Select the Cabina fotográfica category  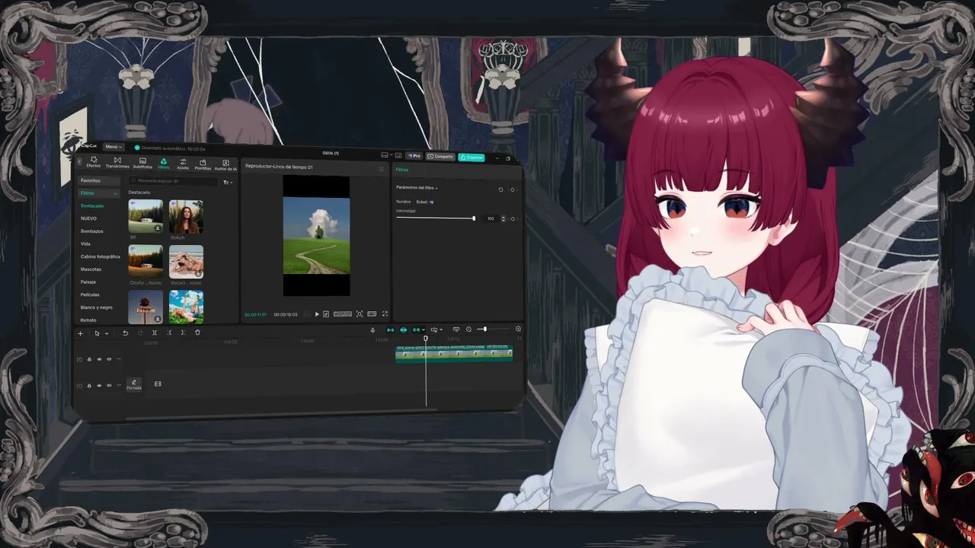(101, 256)
